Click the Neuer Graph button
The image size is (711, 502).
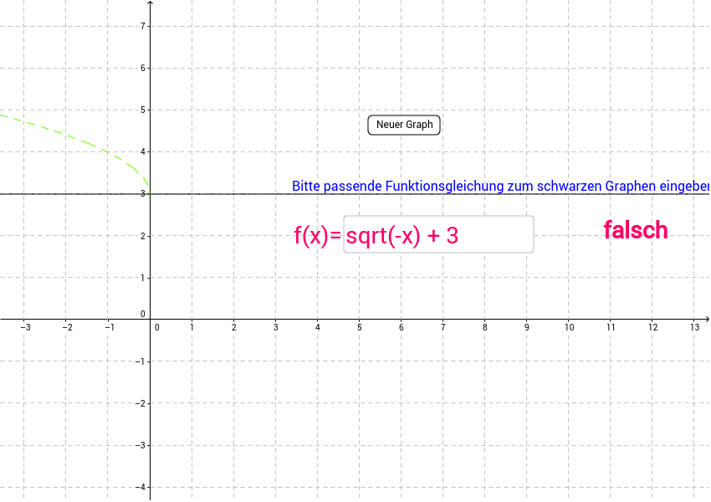(x=403, y=125)
